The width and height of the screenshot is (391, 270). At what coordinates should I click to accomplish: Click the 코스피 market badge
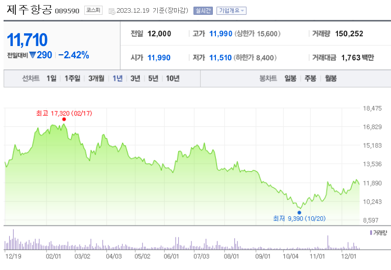[93, 10]
